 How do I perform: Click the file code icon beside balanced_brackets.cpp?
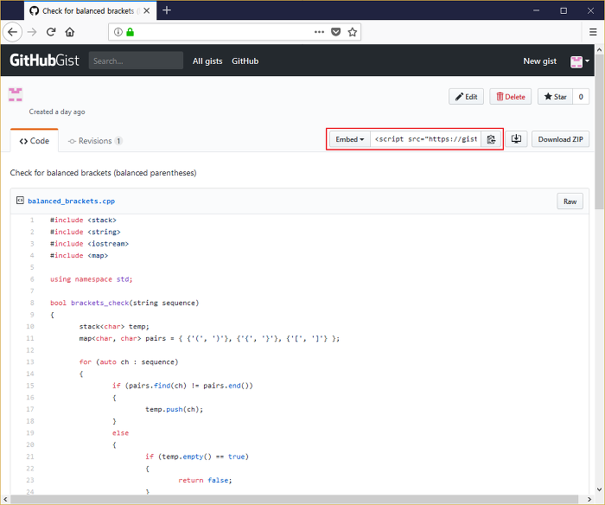pos(20,201)
